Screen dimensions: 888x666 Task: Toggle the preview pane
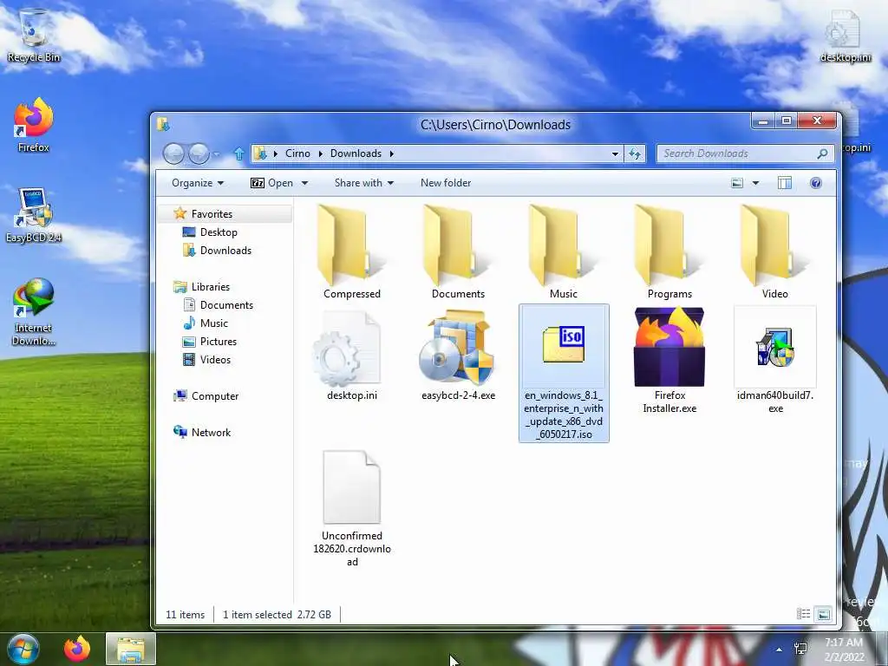[x=784, y=183]
